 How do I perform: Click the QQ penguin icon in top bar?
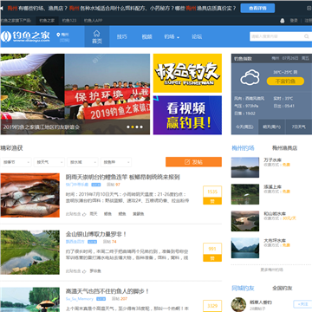[x=283, y=21]
